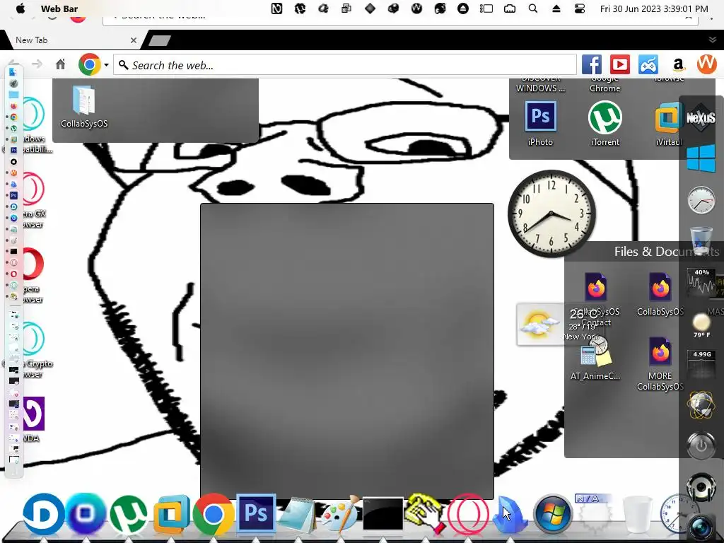
Task: Click the orange W shortcut in Web Bar
Action: click(x=706, y=64)
